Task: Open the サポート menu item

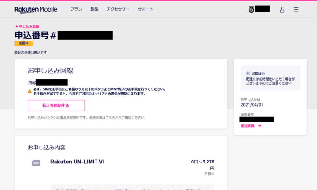Action: click(x=145, y=9)
